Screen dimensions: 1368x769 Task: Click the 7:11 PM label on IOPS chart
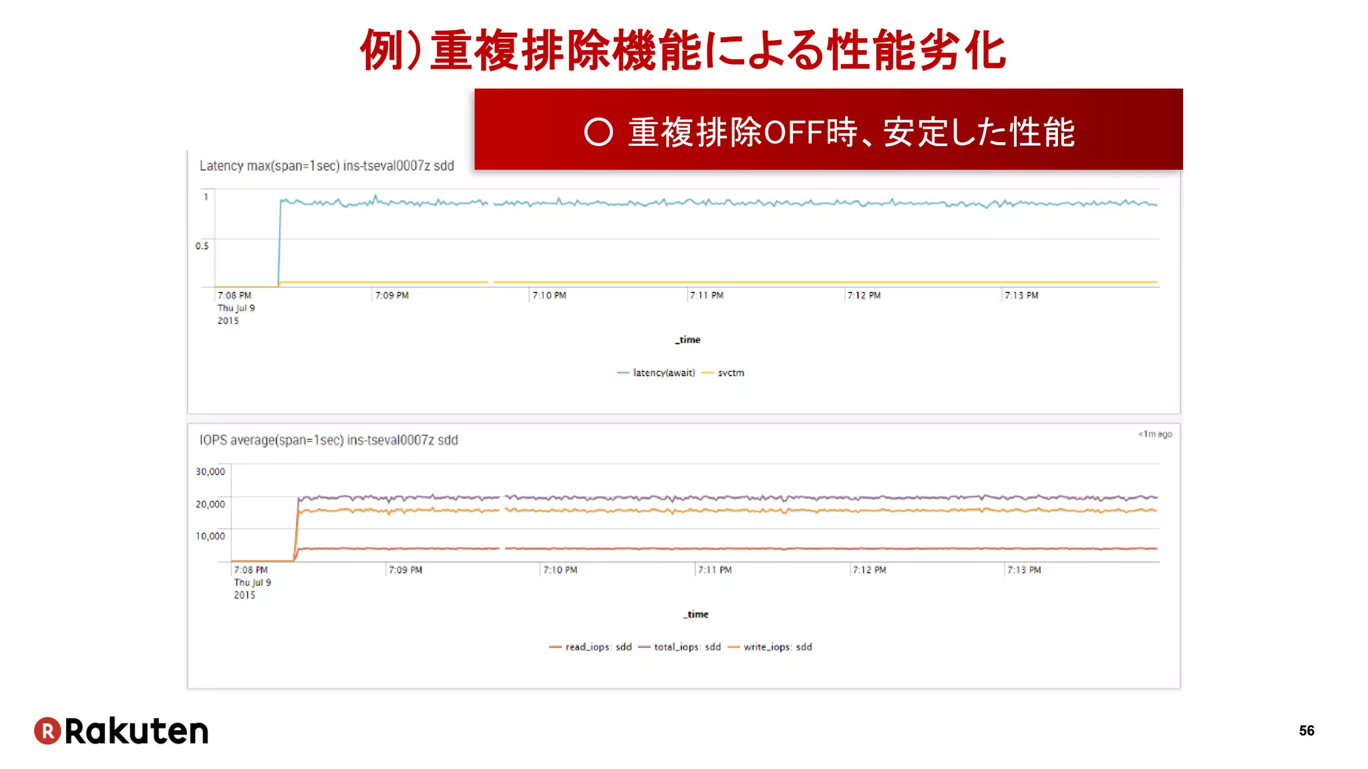tap(715, 569)
